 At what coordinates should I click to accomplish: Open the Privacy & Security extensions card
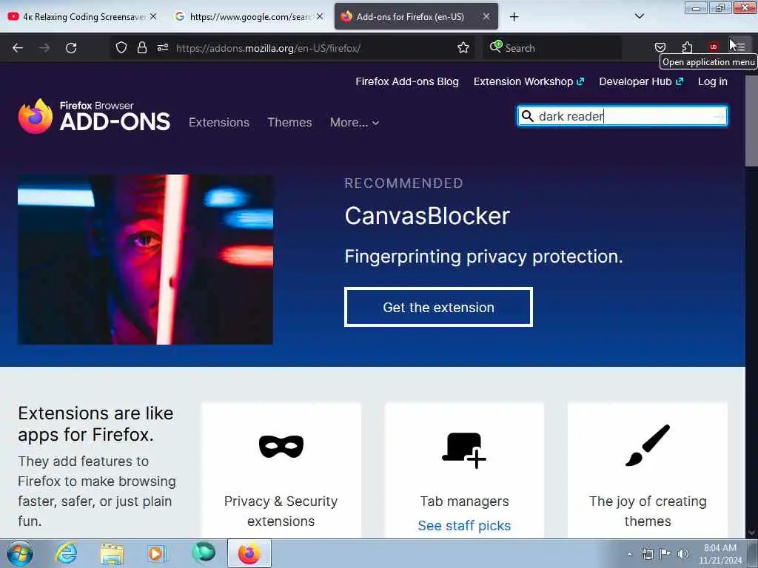pos(281,470)
